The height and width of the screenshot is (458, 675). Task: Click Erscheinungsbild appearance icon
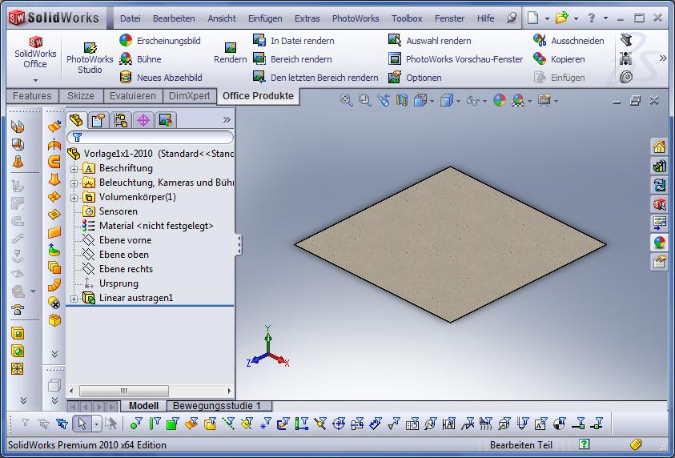point(126,40)
